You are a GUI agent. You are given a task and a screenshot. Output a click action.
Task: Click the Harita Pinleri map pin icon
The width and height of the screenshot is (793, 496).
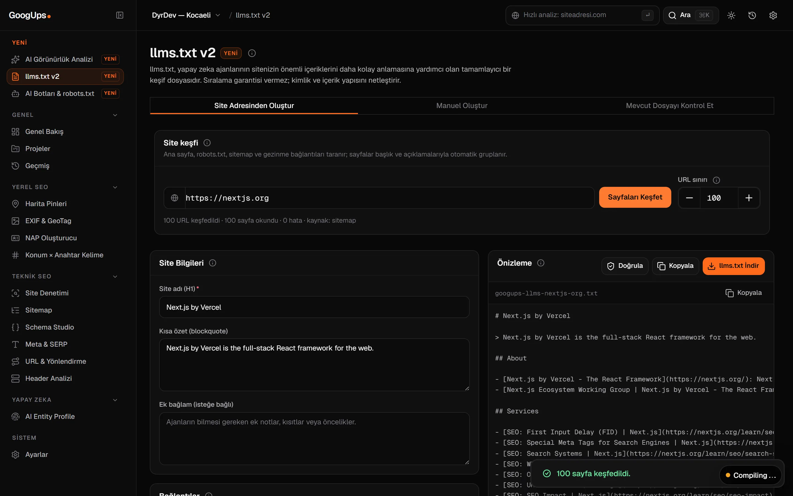click(x=15, y=204)
